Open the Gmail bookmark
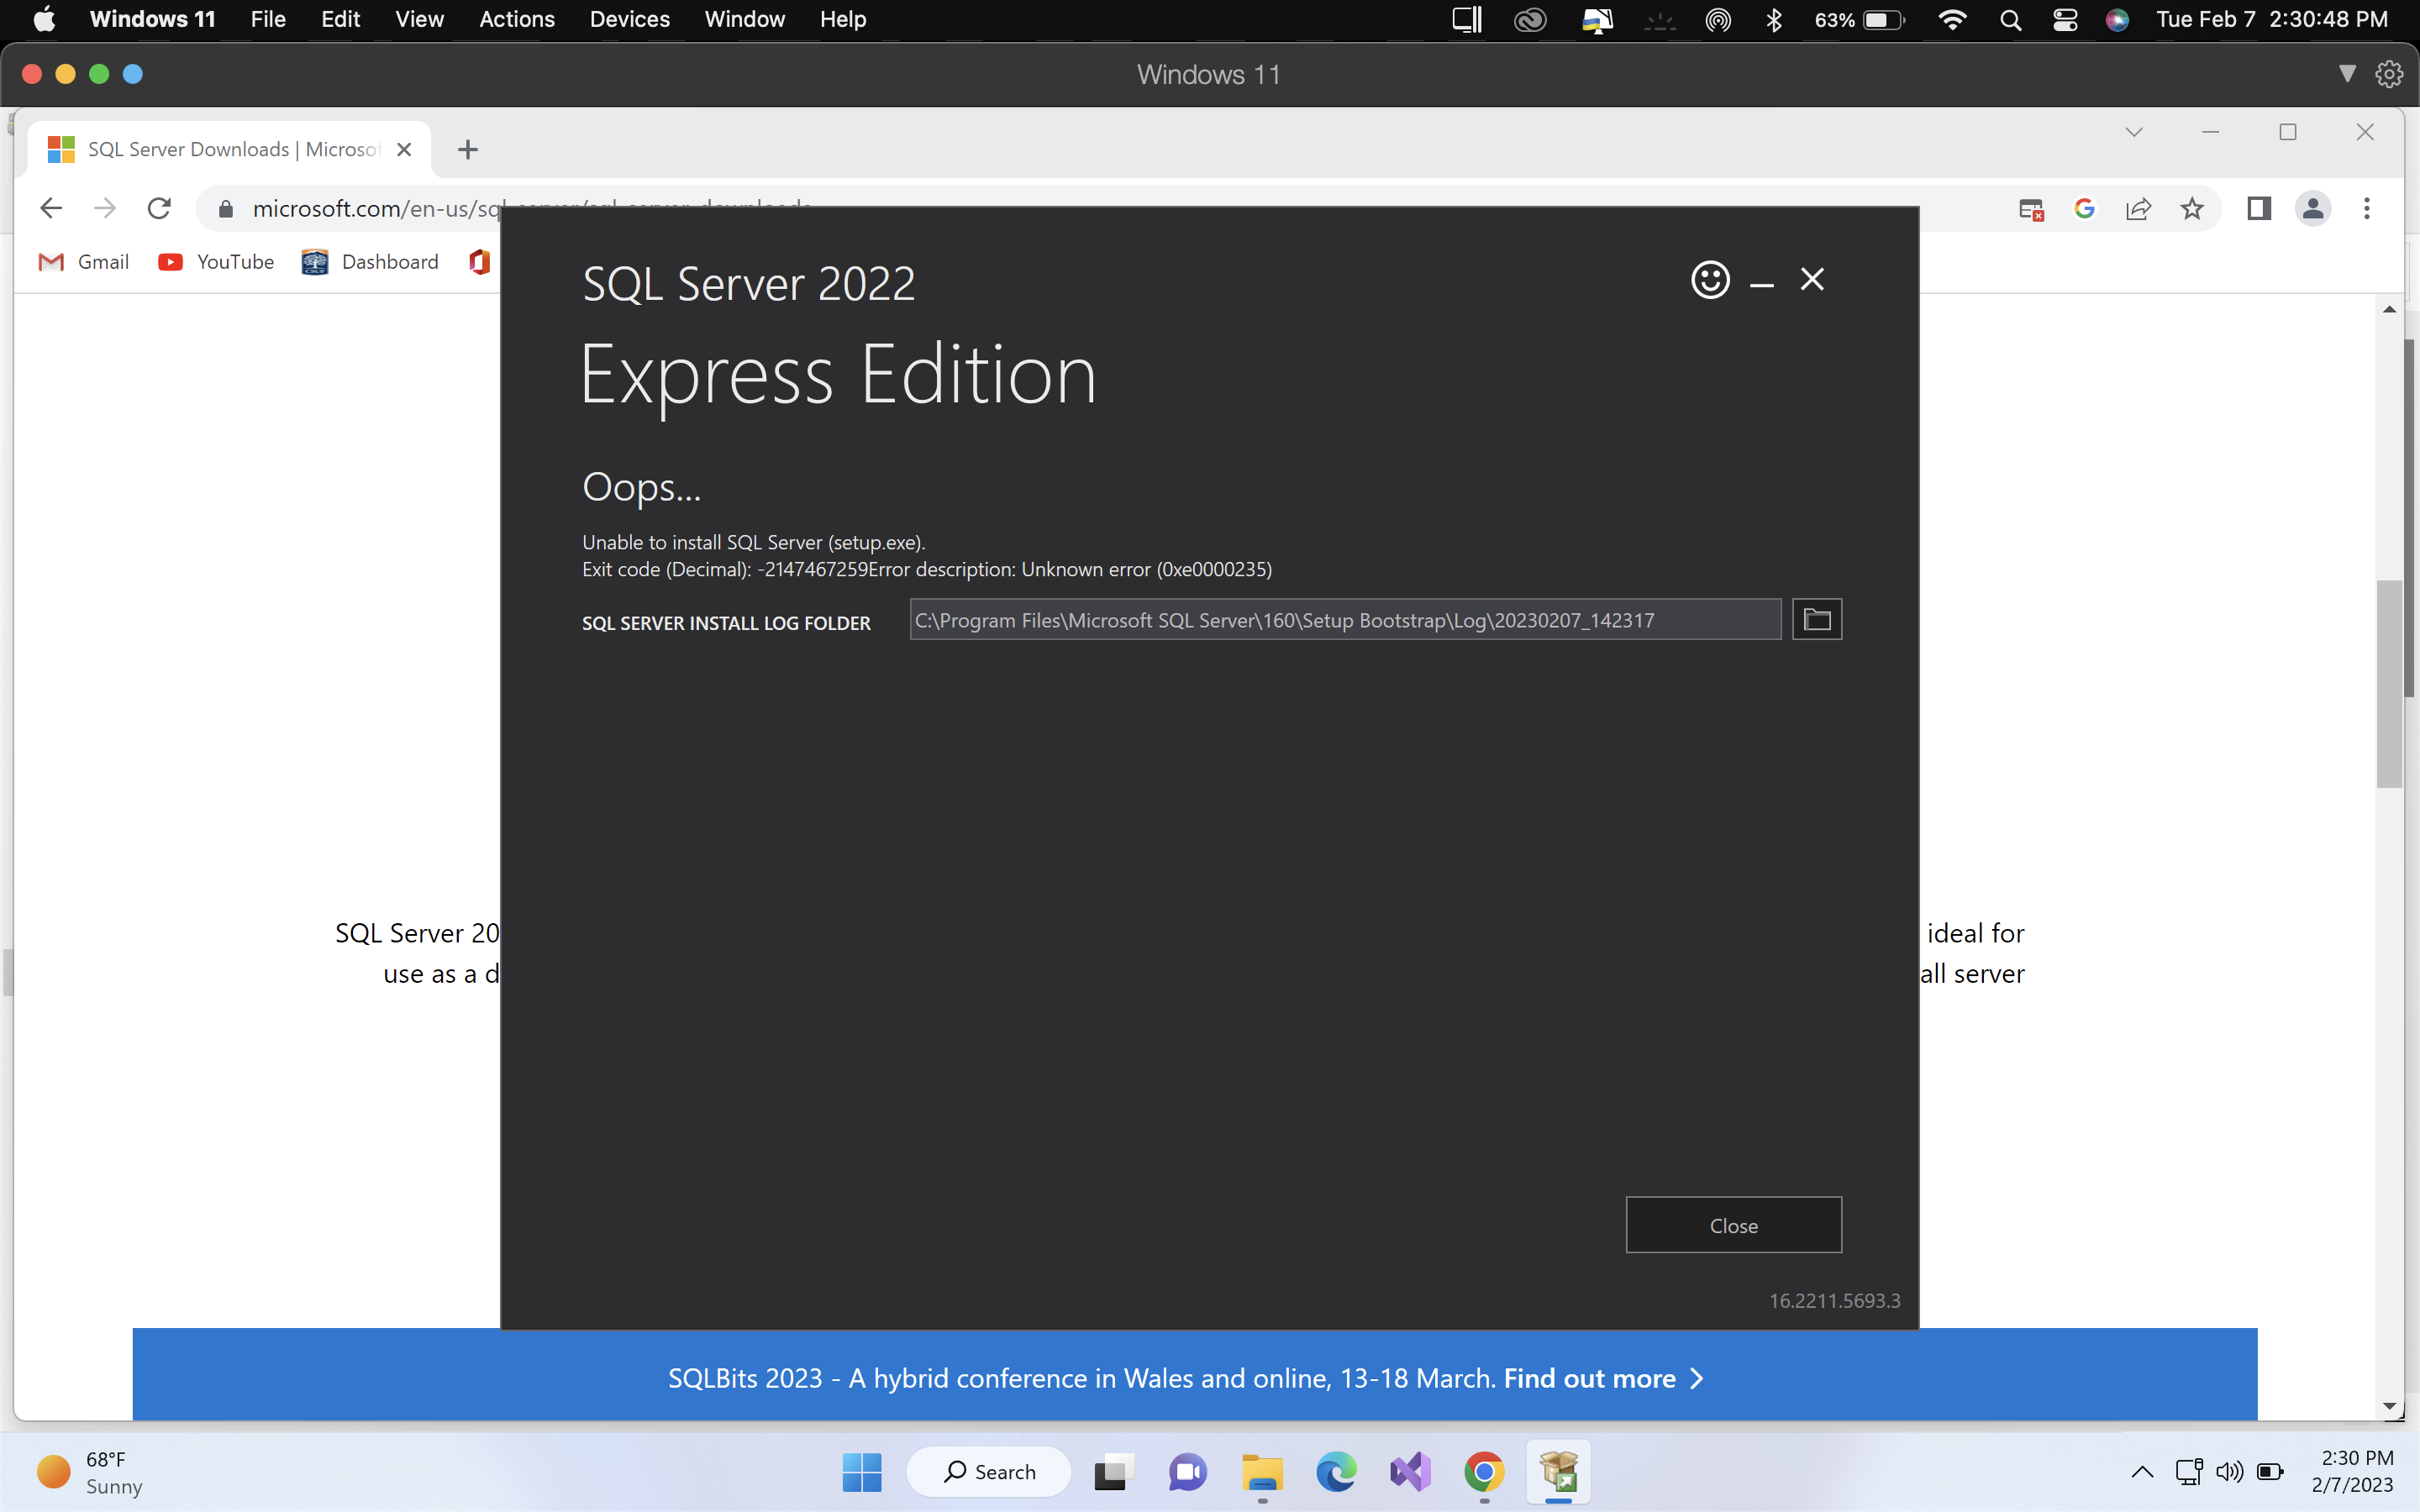Screen dimensions: 2420x1512 tap(84, 262)
